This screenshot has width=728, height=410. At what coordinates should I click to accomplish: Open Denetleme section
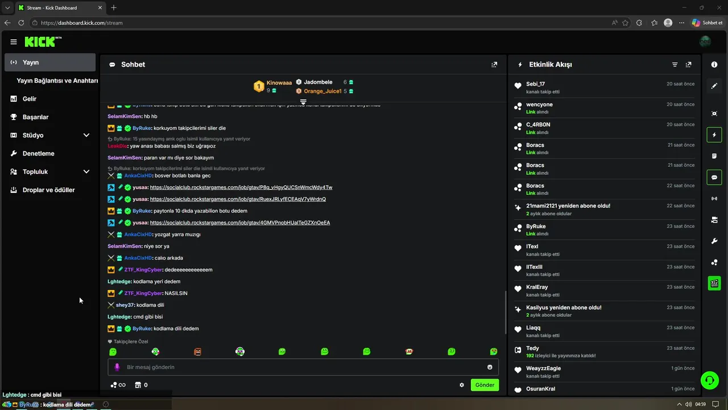(50, 153)
